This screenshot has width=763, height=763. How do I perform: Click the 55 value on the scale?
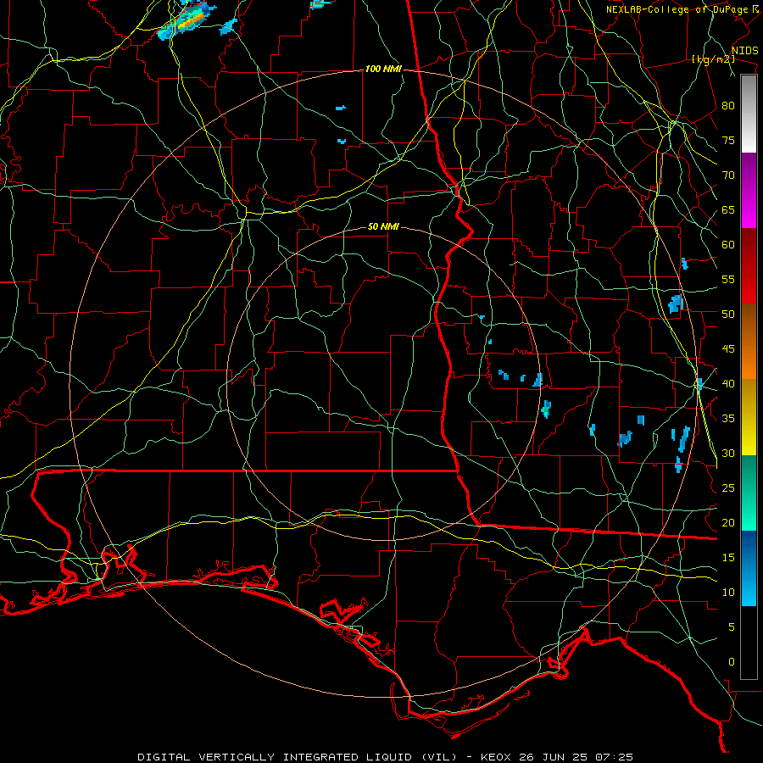[x=728, y=280]
